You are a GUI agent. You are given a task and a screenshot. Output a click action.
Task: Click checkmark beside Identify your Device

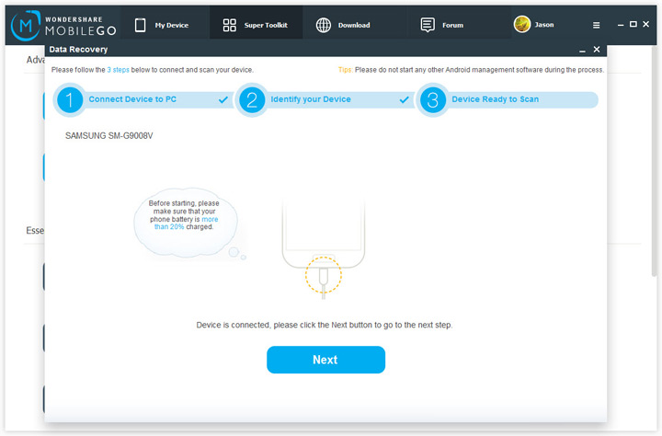coord(404,99)
